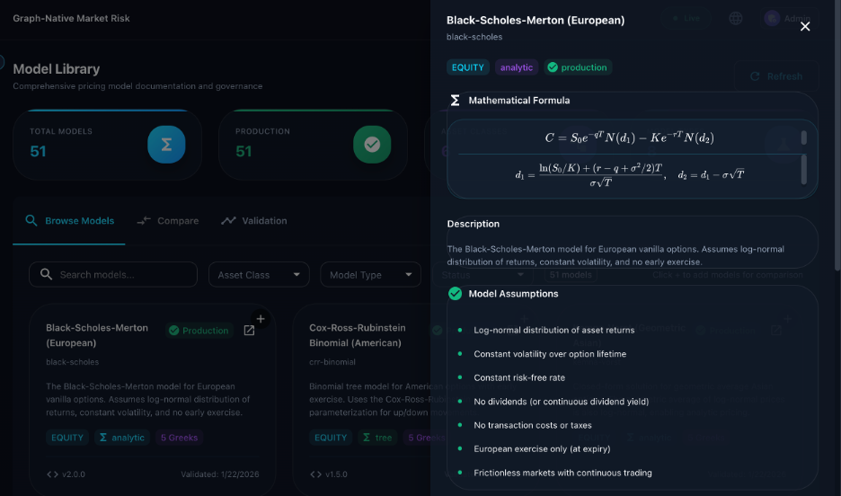This screenshot has width=841, height=496.
Task: Click the dimmed globe language icon
Action: tap(735, 18)
